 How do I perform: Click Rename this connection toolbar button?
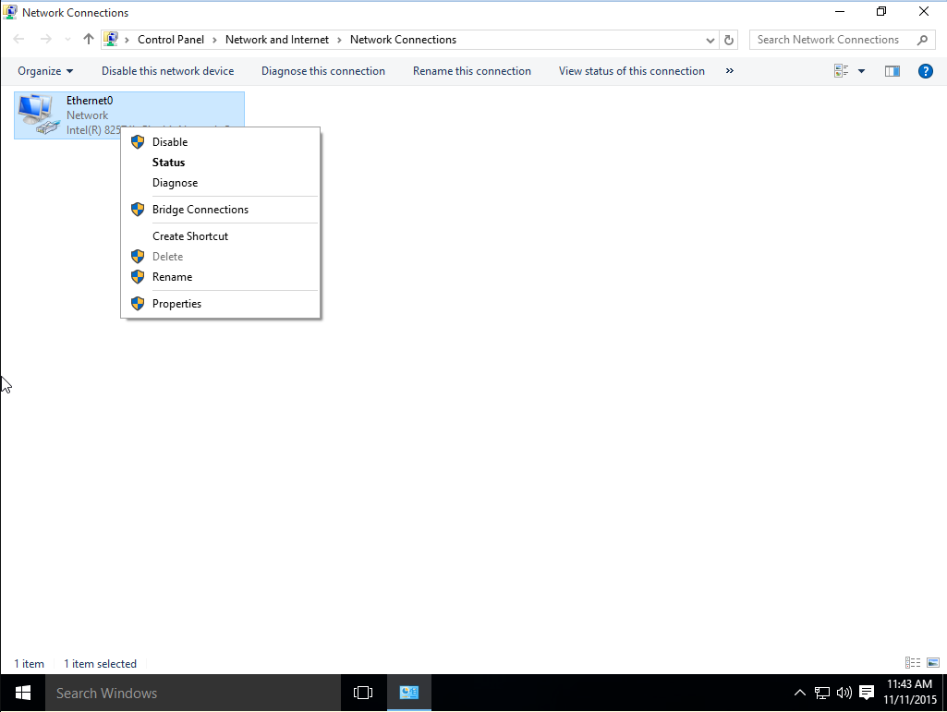(x=472, y=71)
